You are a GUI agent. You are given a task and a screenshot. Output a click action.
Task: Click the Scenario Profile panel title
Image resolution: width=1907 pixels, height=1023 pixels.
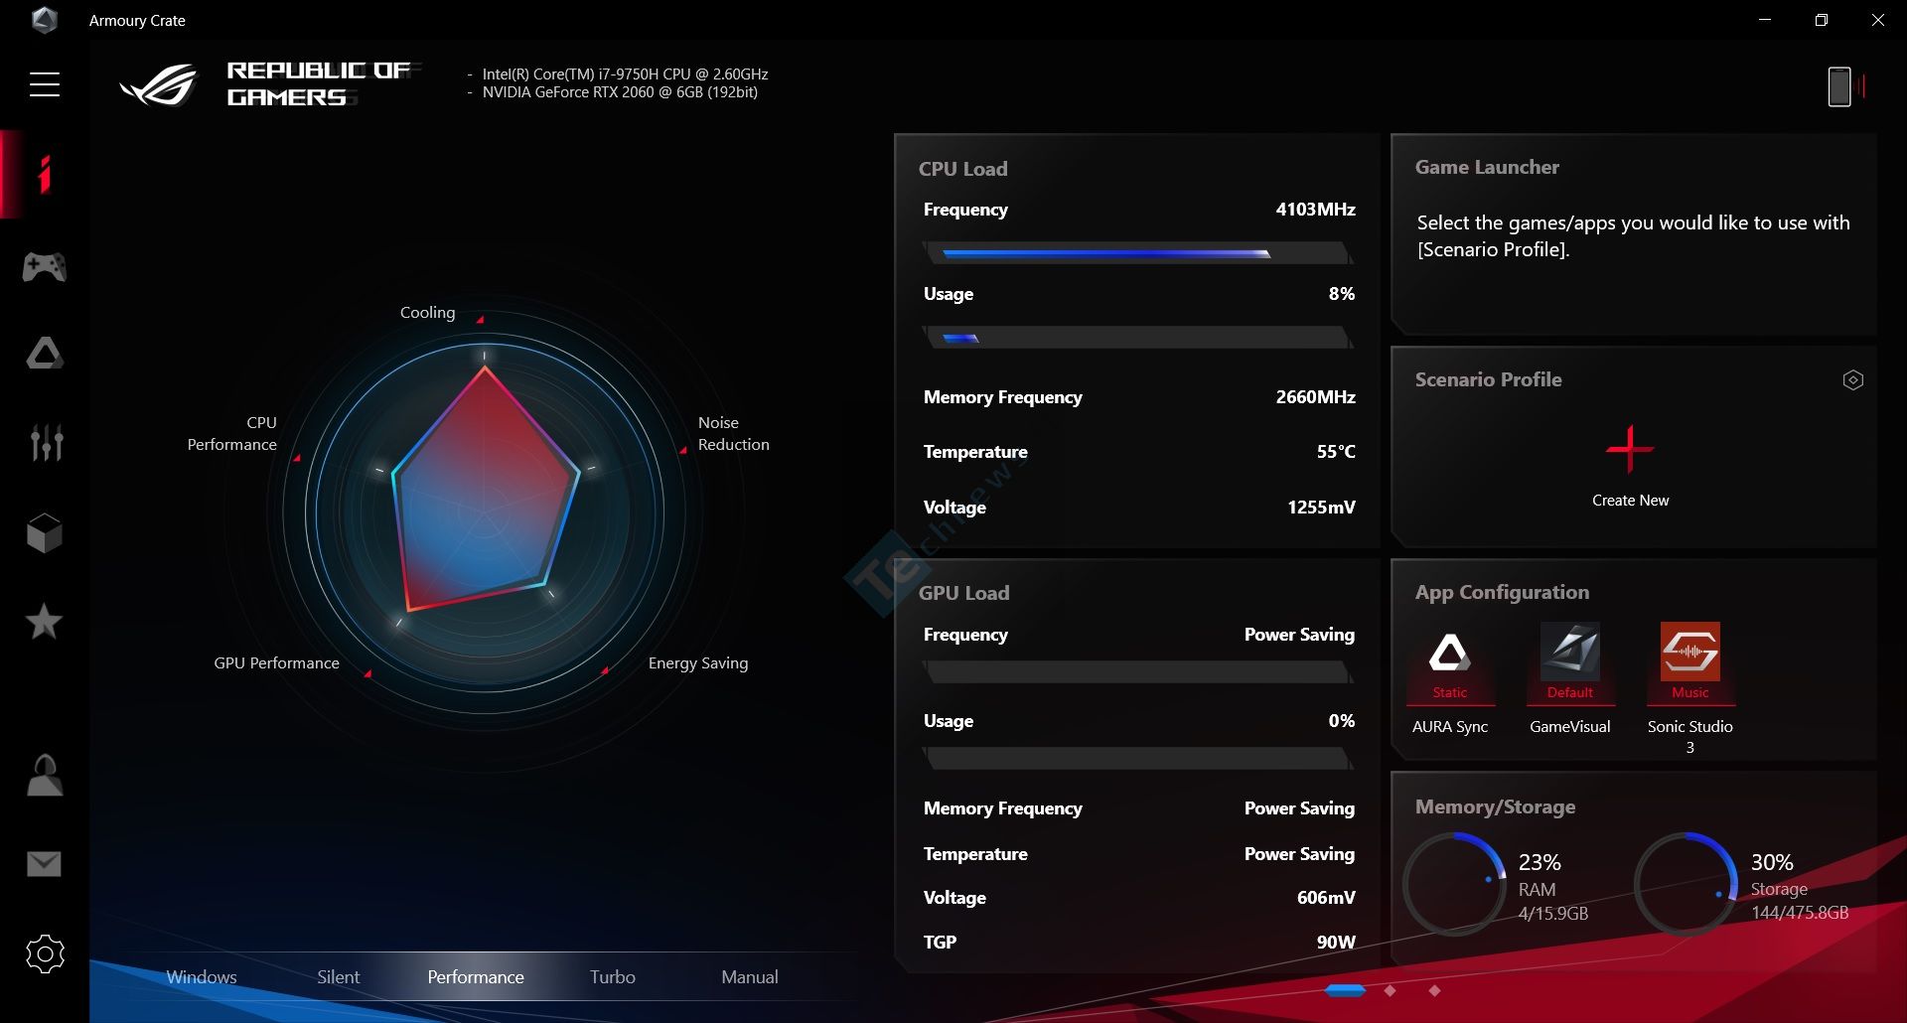(x=1488, y=379)
